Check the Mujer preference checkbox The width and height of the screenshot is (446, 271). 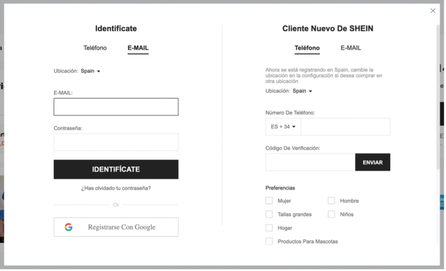pos(269,201)
